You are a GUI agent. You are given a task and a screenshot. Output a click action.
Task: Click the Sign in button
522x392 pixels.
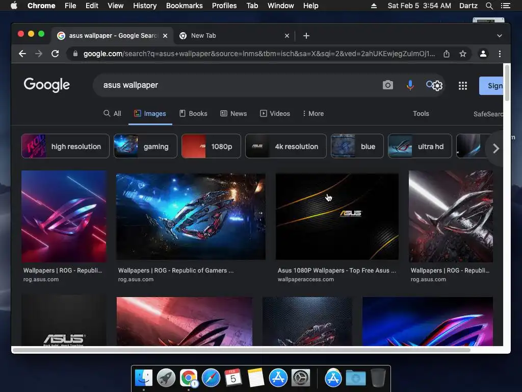click(x=491, y=86)
